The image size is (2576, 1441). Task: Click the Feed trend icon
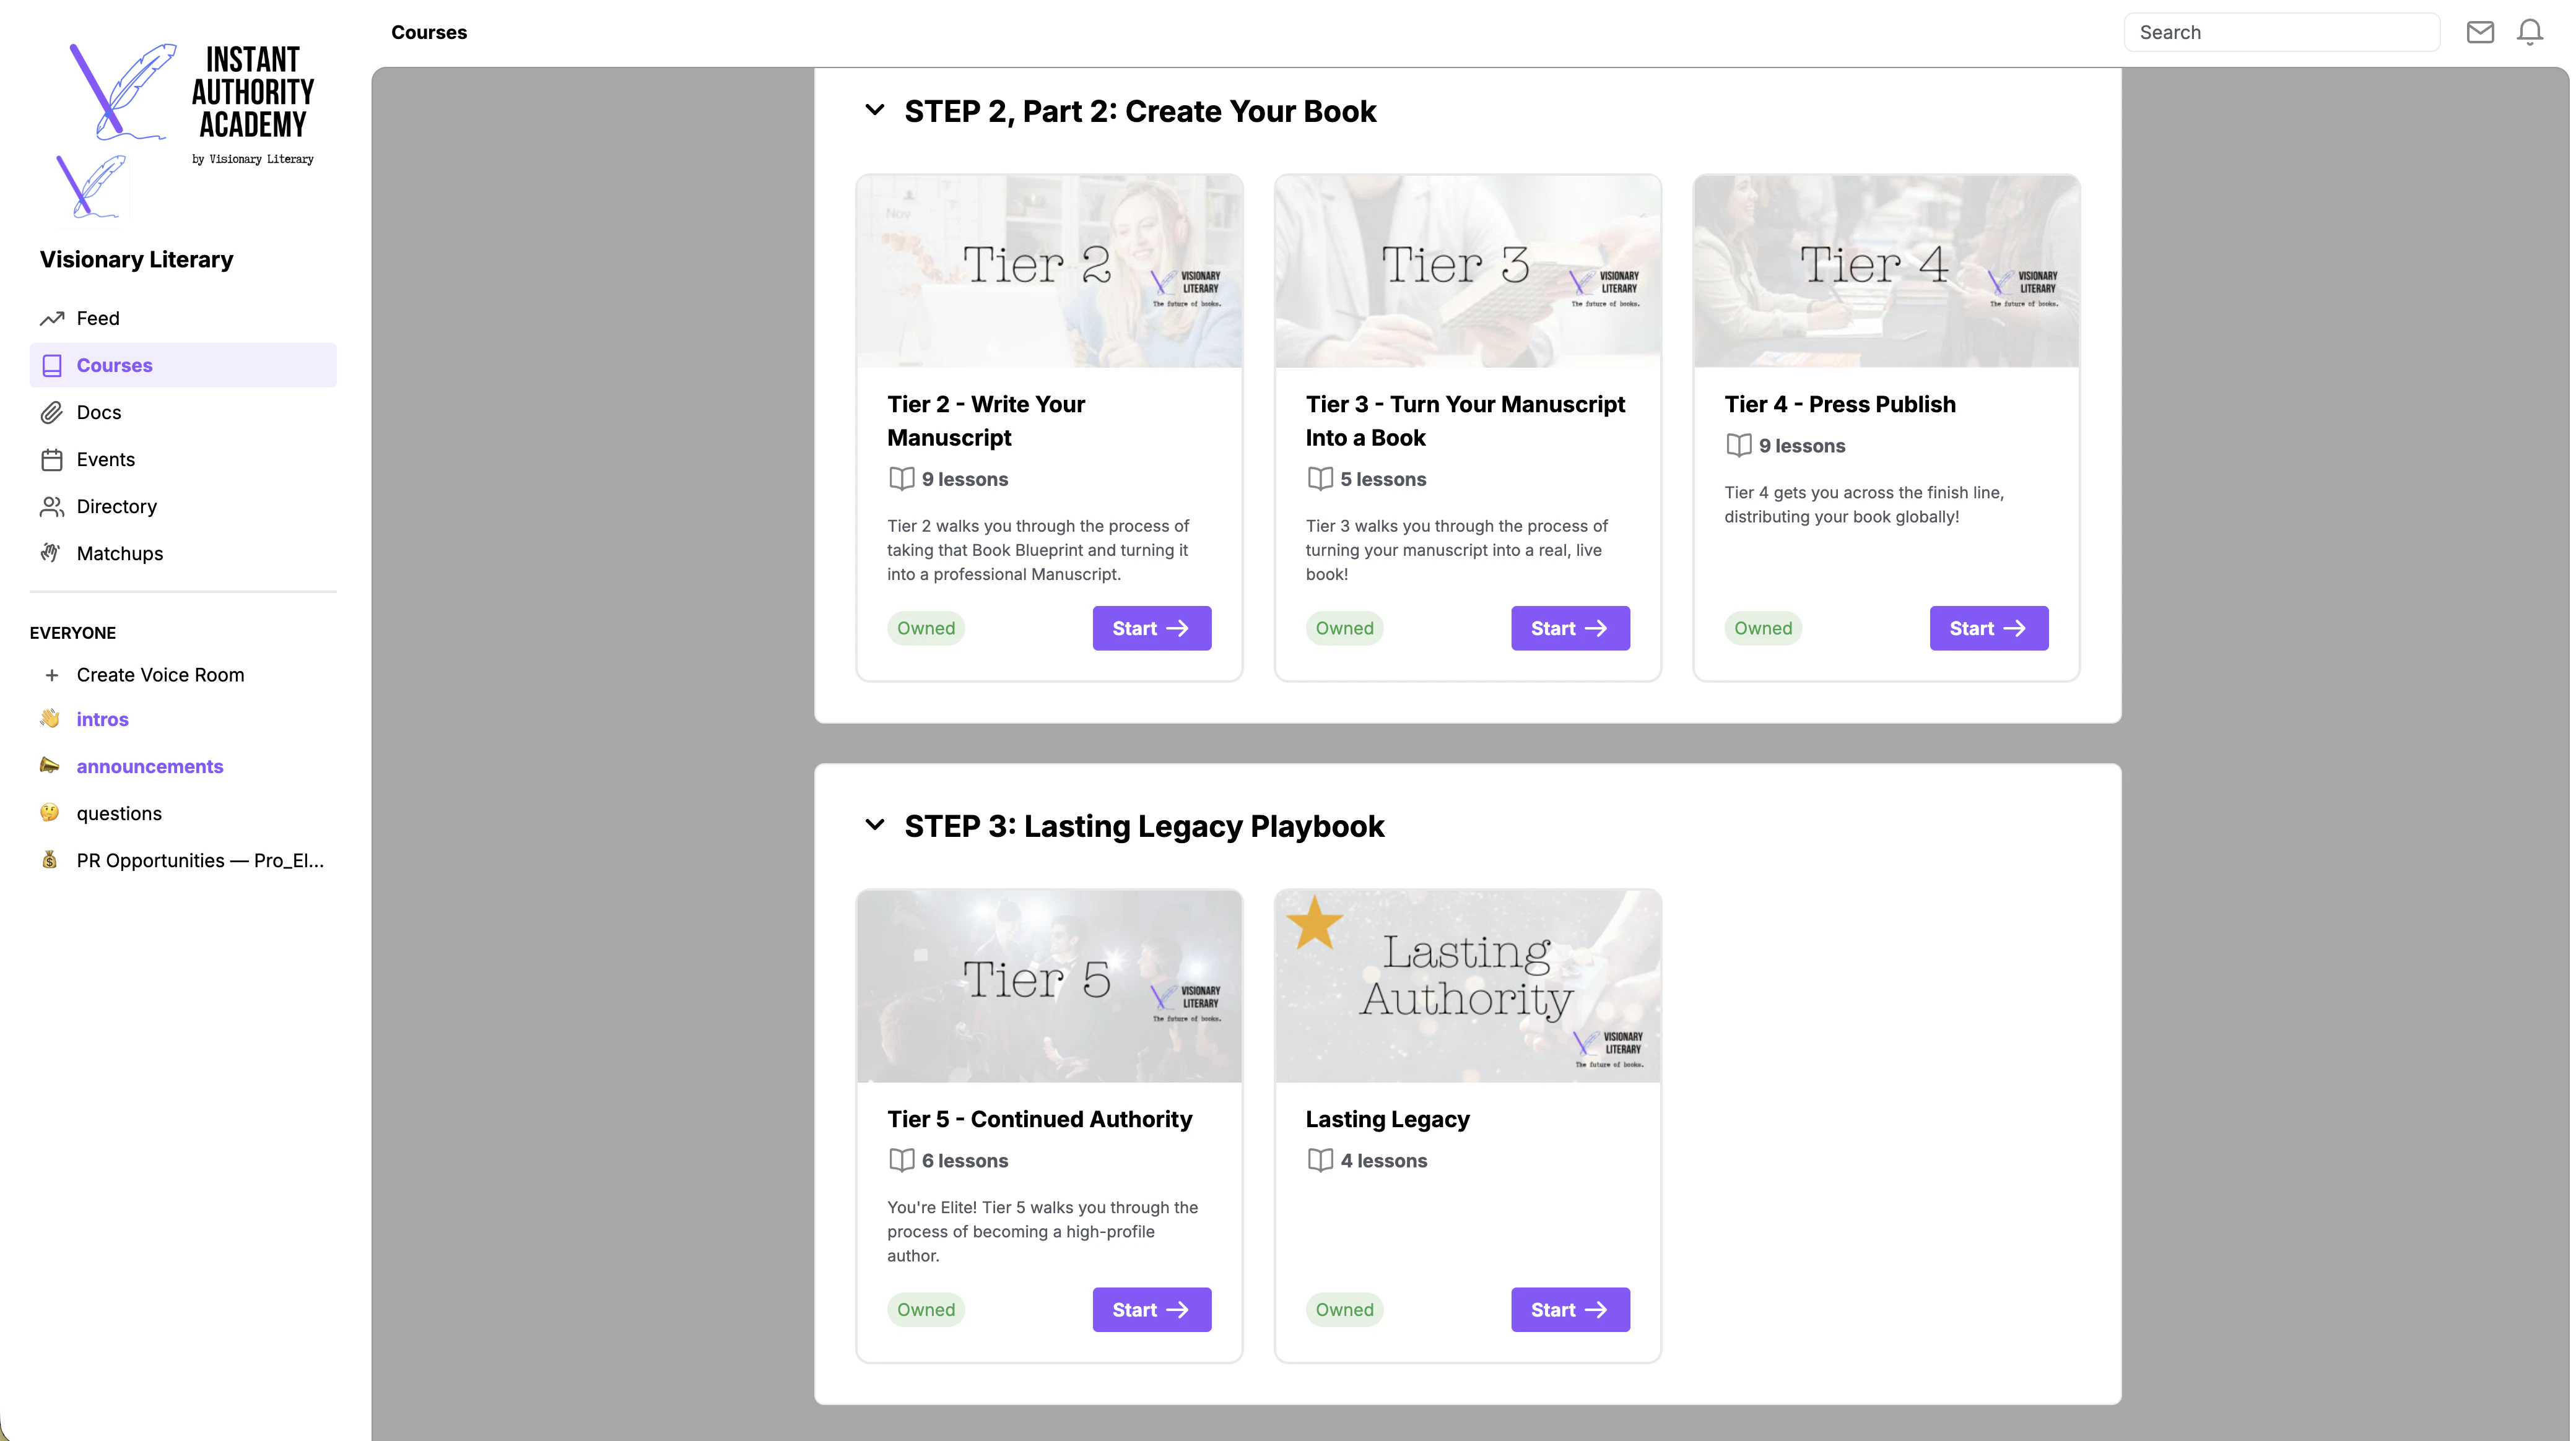(52, 319)
